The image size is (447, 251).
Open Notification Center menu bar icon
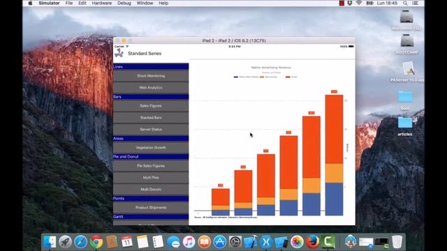415,3
